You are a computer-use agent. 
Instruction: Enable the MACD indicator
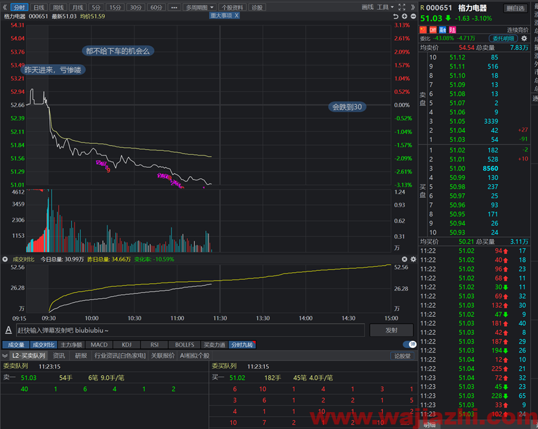pos(99,345)
